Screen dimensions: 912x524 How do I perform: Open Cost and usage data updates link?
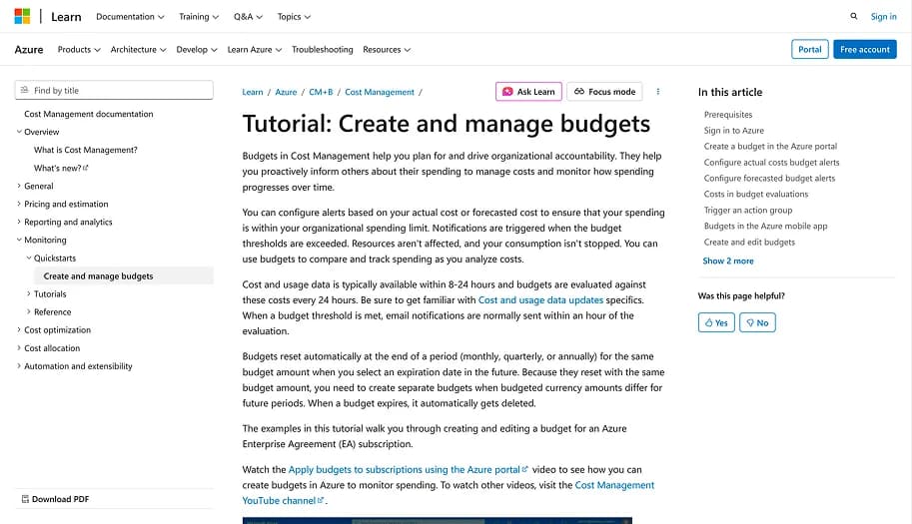540,299
